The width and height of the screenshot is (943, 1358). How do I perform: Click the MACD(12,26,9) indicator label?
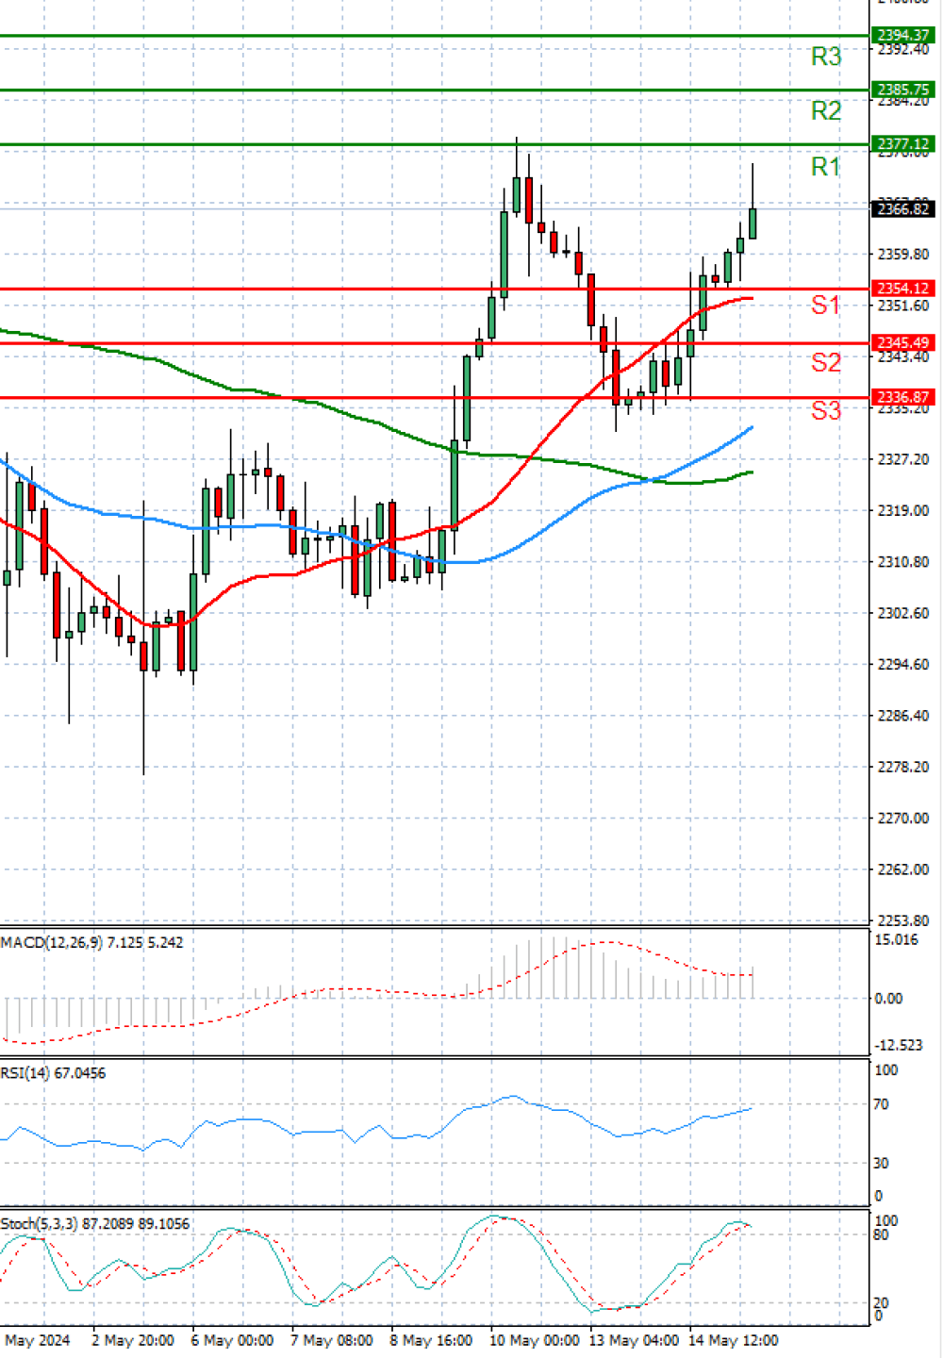coord(92,942)
